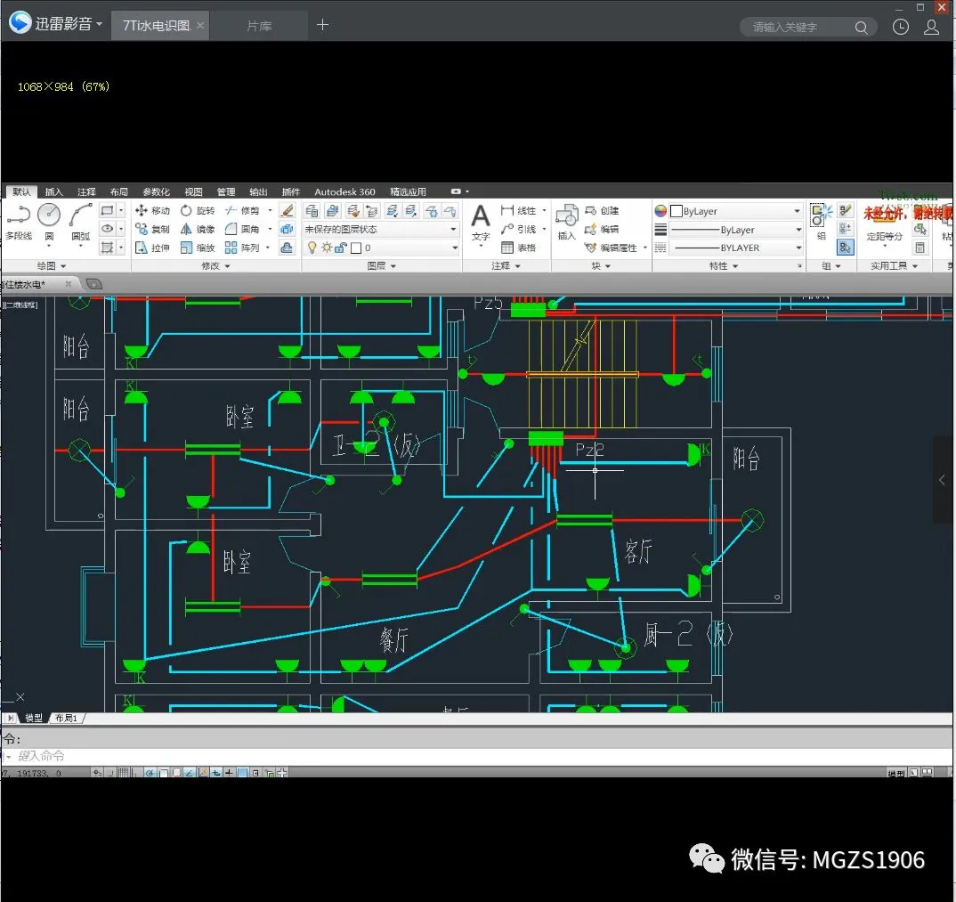This screenshot has width=956, height=902.
Task: Open the current layer 0 dropdown
Action: [x=381, y=248]
